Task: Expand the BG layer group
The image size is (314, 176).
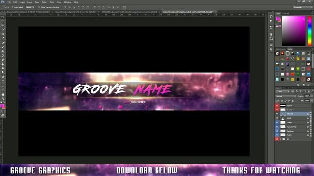Action: 281,139
